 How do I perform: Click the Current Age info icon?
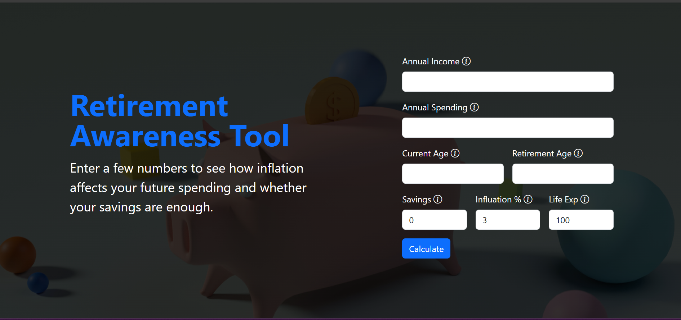[x=455, y=153]
